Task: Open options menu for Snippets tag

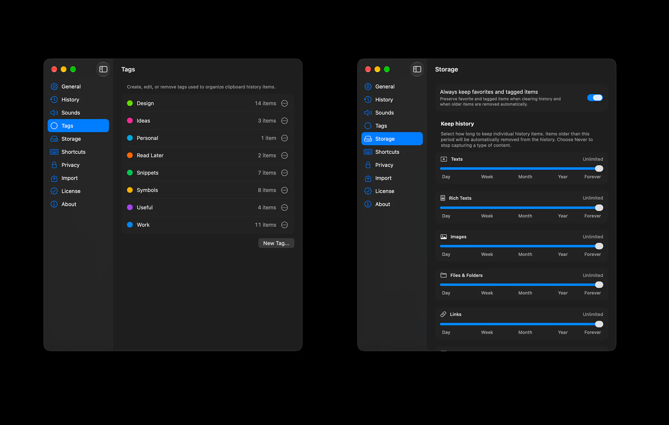Action: pyautogui.click(x=284, y=172)
